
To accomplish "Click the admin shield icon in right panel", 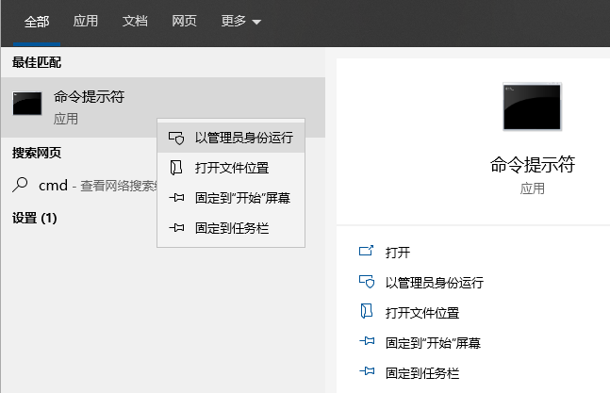I will (x=367, y=283).
